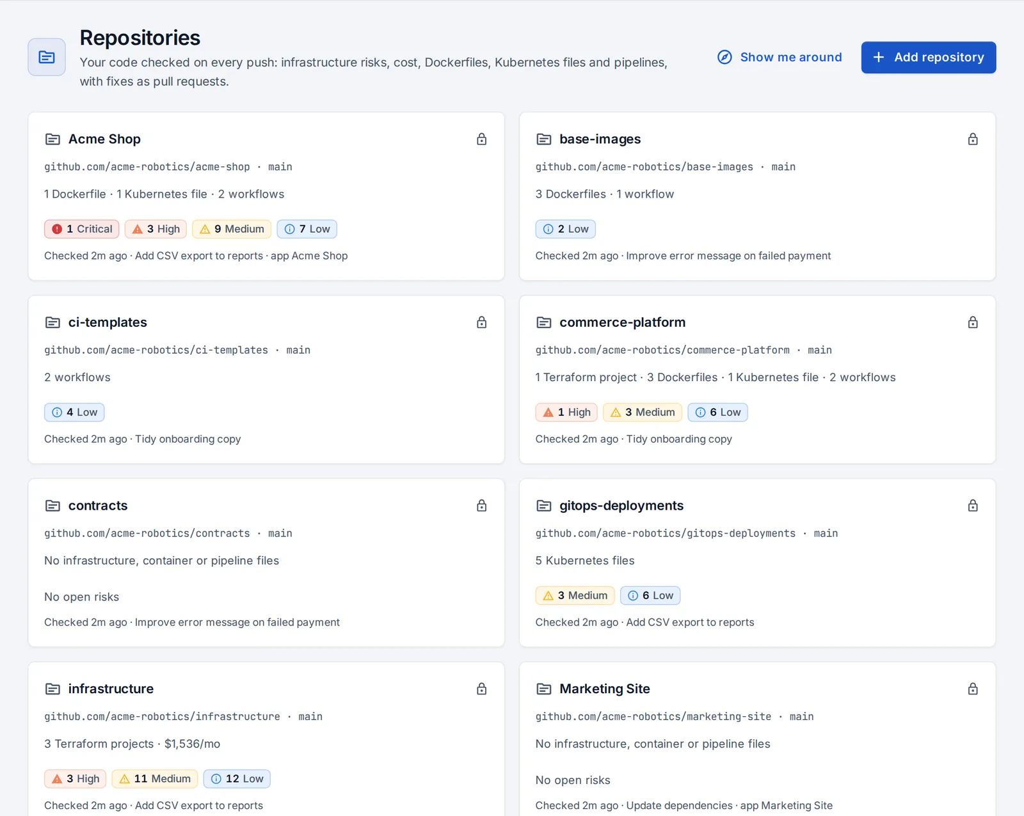1024x816 pixels.
Task: Click the repository icon next to infrastructure
Action: tap(52, 689)
